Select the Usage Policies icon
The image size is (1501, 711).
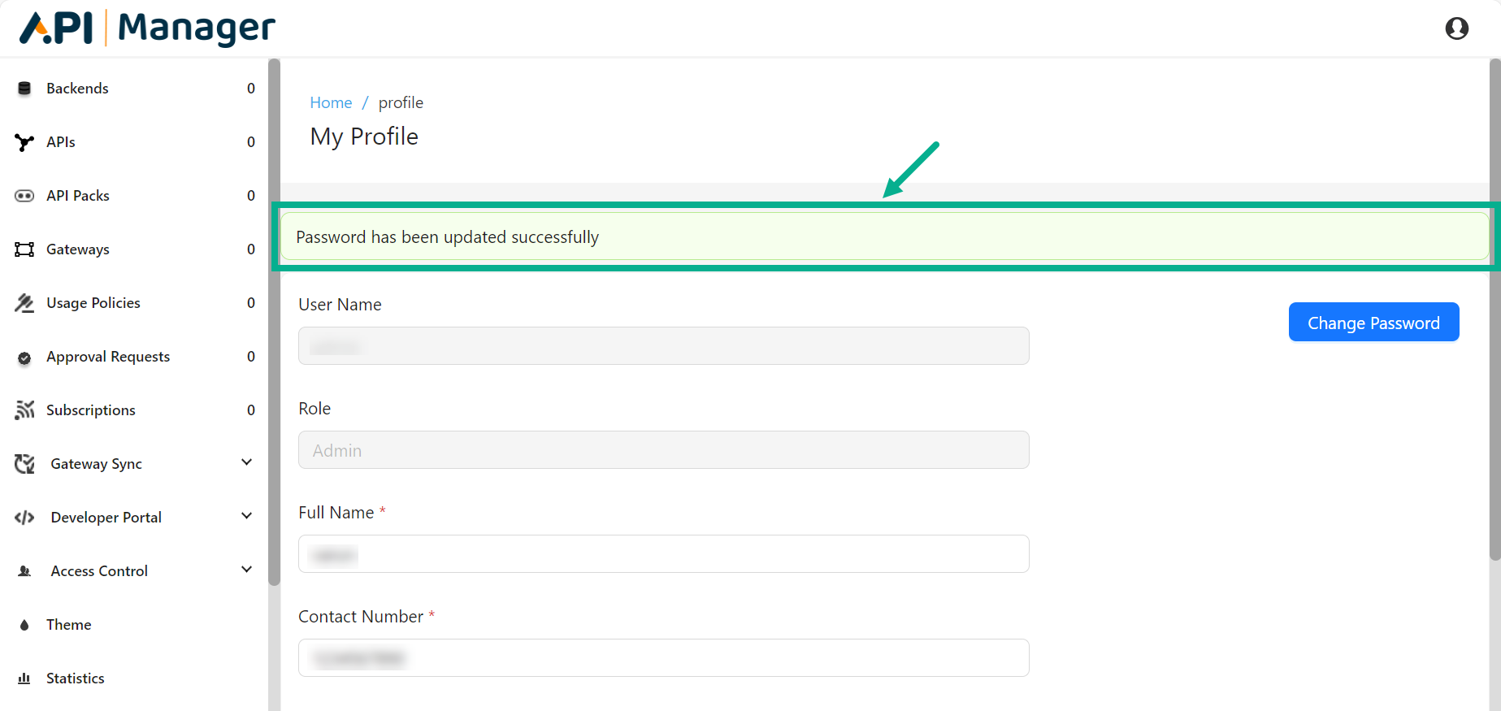[24, 302]
